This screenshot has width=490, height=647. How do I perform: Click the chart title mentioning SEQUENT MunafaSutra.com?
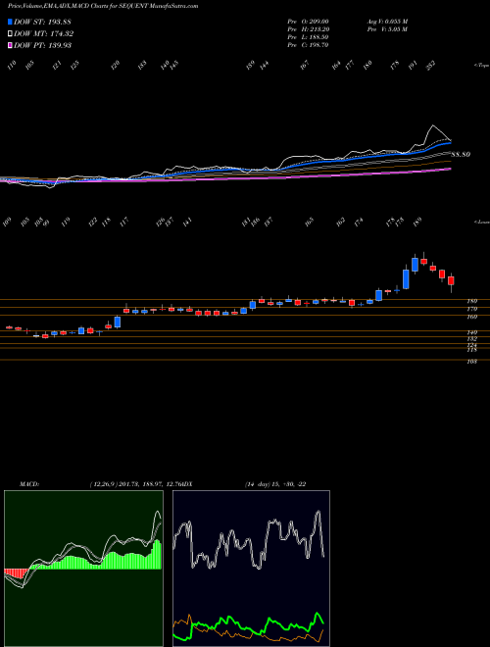103,6
